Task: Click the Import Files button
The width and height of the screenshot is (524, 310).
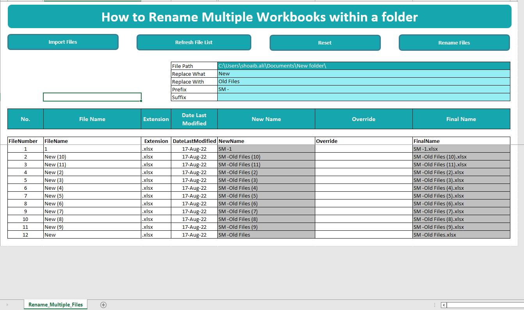Action: coord(63,42)
